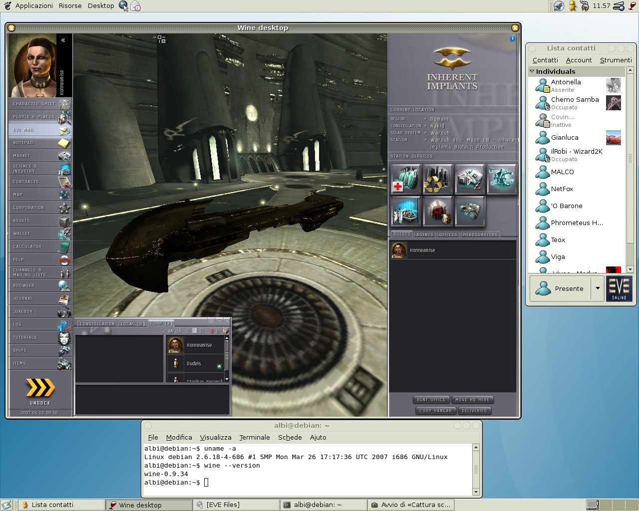Open Tutorials from EVE sidebar
The image size is (639, 511).
coord(40,337)
